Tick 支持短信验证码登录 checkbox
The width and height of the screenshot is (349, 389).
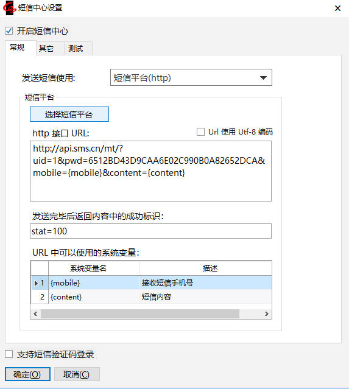[x=9, y=354]
